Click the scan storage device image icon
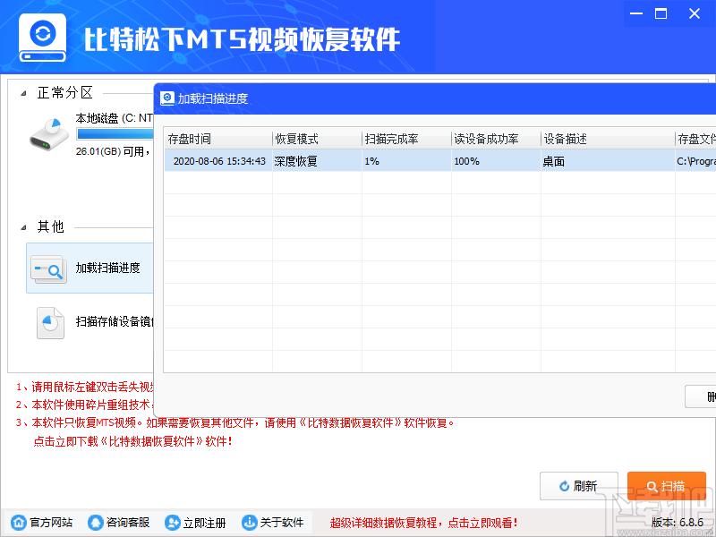Viewport: 716px width, 537px height. pos(50,323)
